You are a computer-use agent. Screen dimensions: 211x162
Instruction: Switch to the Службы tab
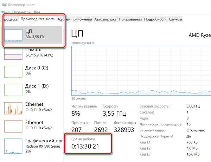[175, 19]
